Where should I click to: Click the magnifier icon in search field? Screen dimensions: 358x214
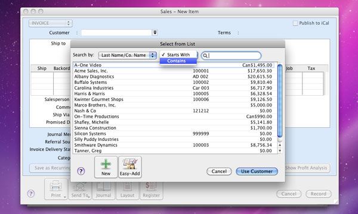[205, 56]
